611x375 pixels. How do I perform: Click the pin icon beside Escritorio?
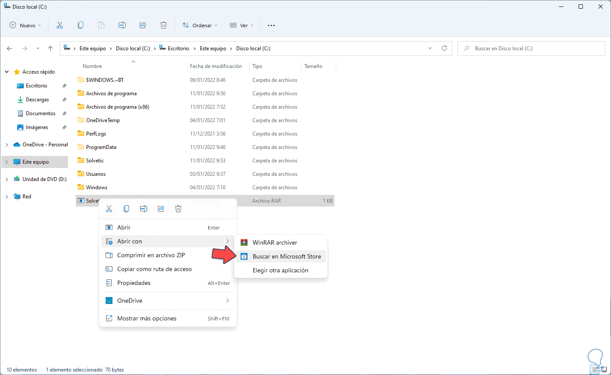click(64, 86)
